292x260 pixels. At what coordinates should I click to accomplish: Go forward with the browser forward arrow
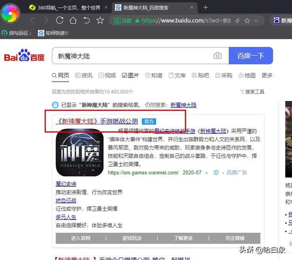pyautogui.click(x=46, y=20)
